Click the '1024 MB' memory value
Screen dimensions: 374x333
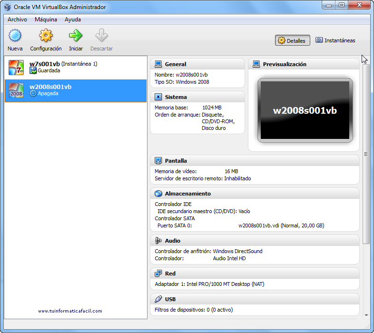point(212,108)
